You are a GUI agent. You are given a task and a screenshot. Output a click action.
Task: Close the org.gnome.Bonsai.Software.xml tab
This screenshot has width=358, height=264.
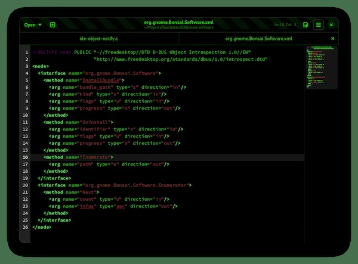tap(333, 39)
